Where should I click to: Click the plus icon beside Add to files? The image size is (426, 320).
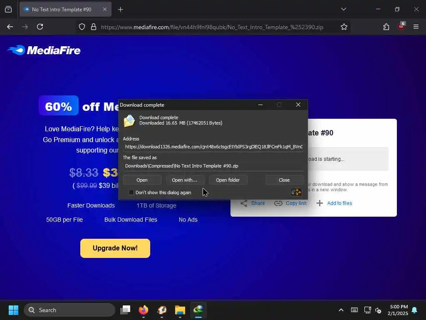click(x=320, y=203)
